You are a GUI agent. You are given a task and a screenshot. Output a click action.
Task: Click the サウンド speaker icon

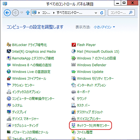(73, 99)
